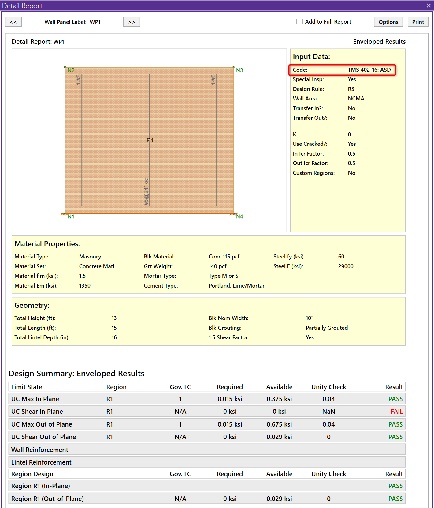Open the UC Max In Plane row
This screenshot has width=434, height=508.
tap(35, 399)
